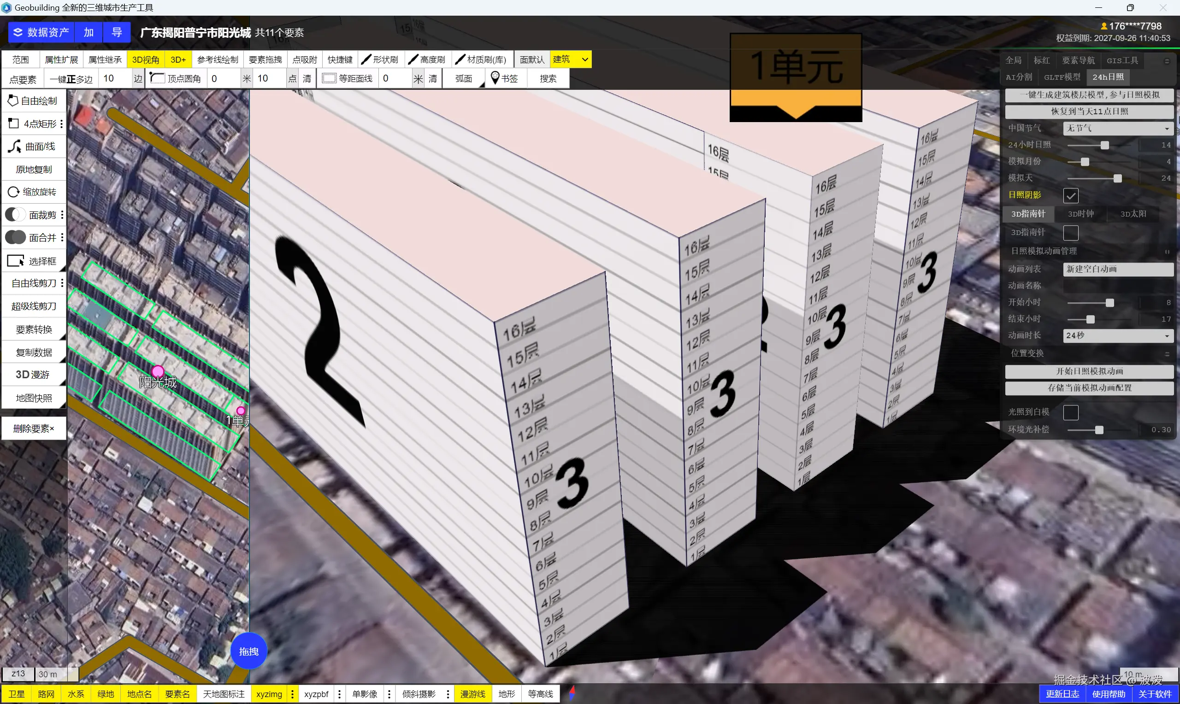The height and width of the screenshot is (704, 1180).
Task: Switch to the GLTF模型 tab
Action: click(1062, 77)
